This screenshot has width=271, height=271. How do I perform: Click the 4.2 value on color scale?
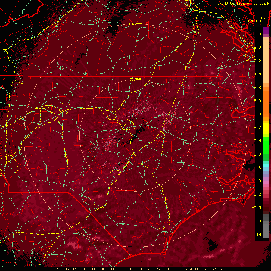pyautogui.click(x=257, y=128)
